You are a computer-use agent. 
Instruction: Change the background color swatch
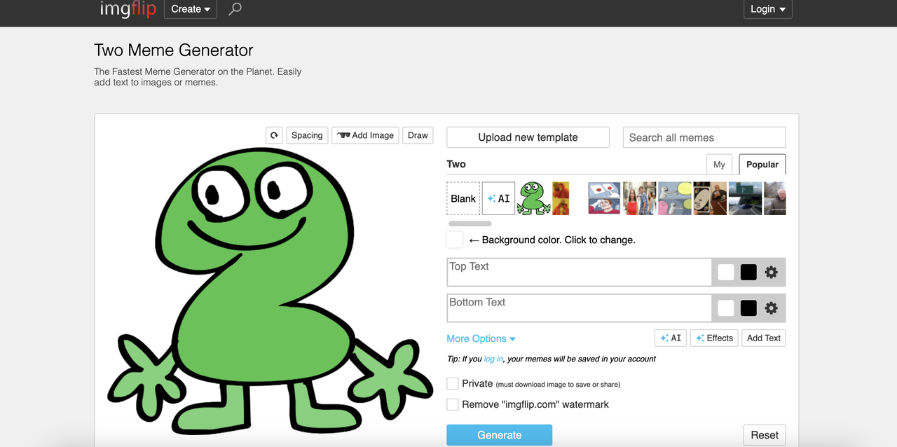point(455,240)
